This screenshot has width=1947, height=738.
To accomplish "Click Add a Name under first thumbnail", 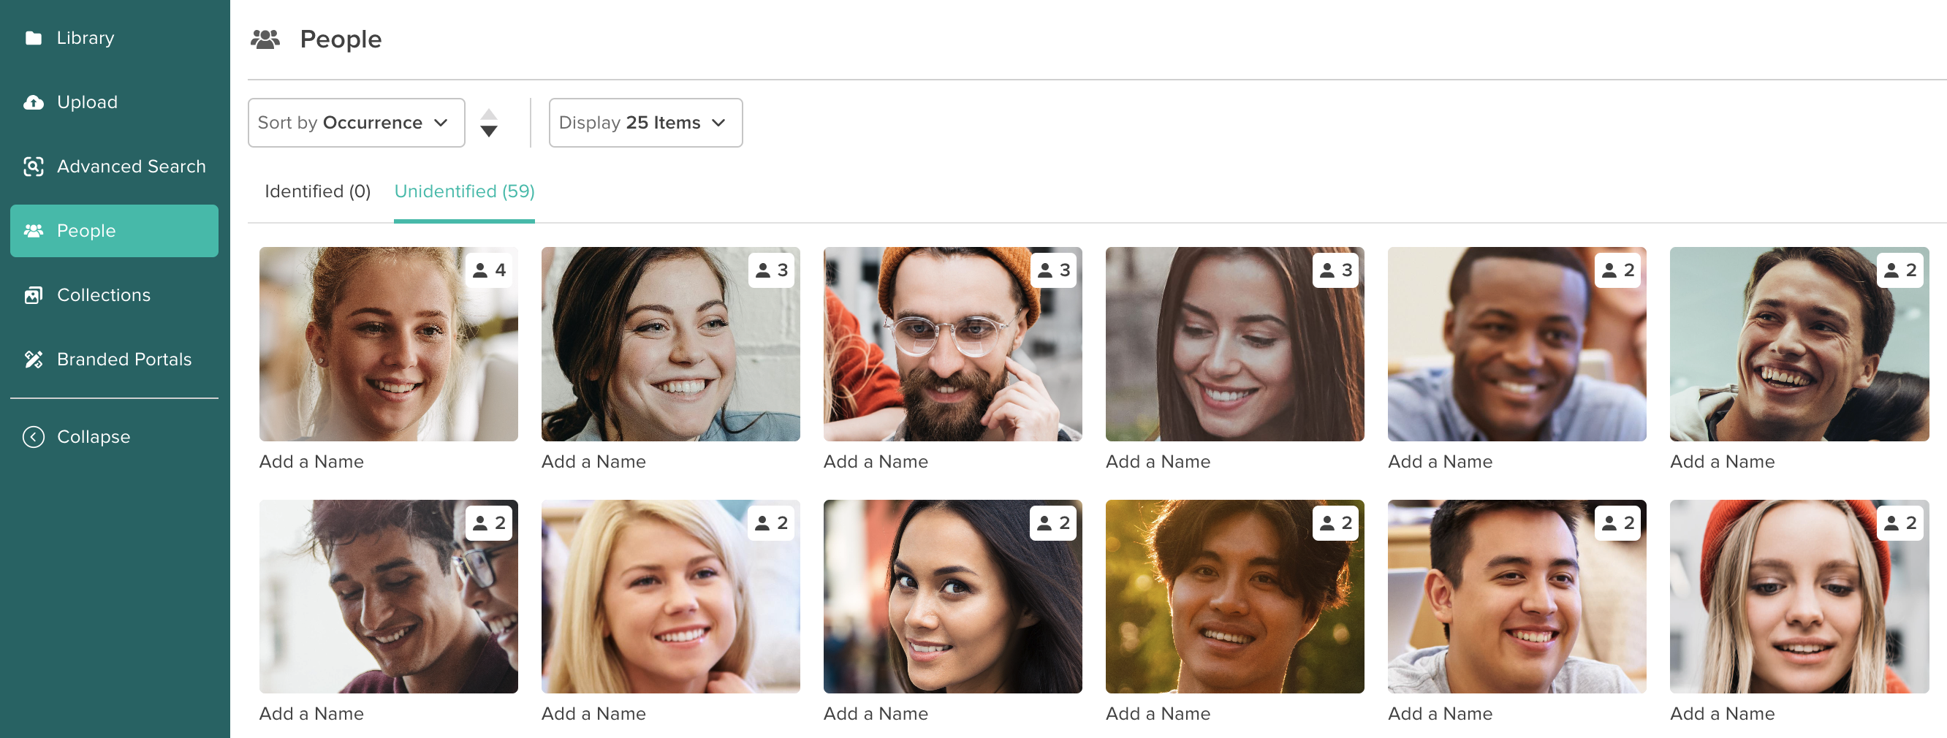I will [311, 462].
